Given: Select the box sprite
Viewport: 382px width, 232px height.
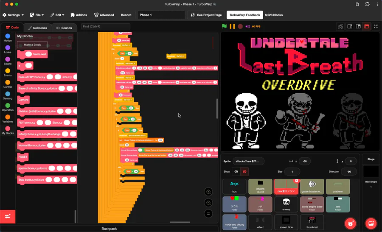Looking at the screenshot, I should (234, 187).
